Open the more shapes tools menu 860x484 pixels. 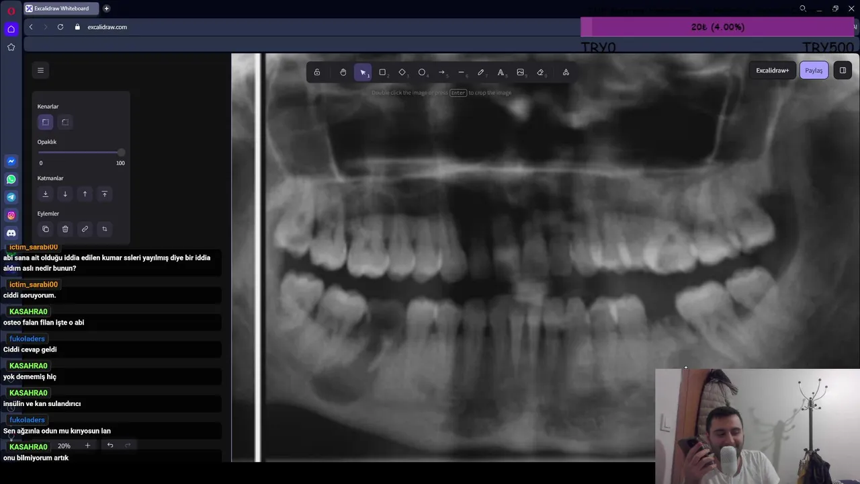pyautogui.click(x=566, y=72)
